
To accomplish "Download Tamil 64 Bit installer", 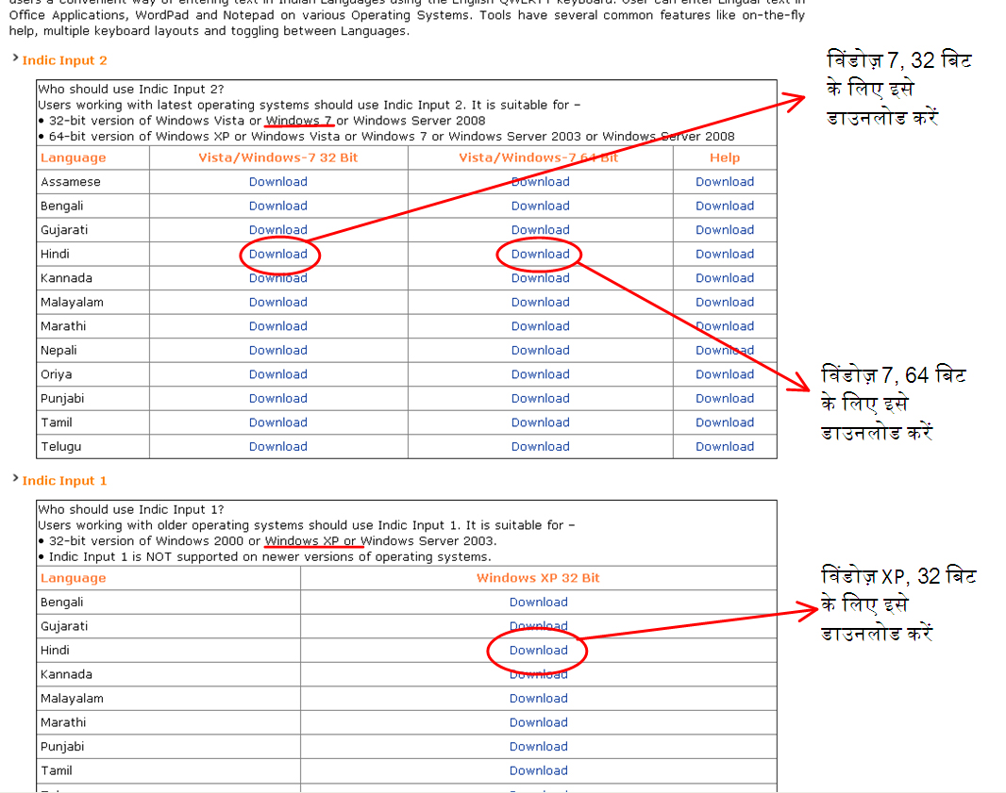I will coord(540,422).
